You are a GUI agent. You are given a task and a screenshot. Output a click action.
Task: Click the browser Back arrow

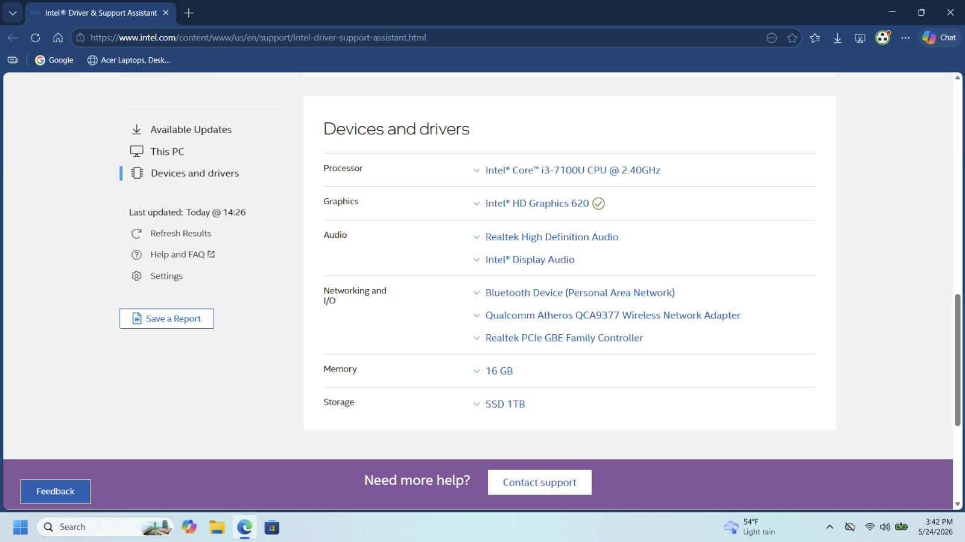point(13,37)
